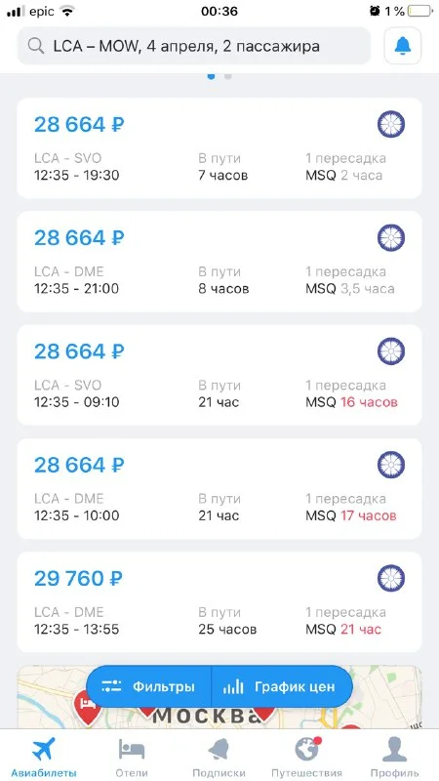Choose flight with 17 часов layover

coord(219,489)
